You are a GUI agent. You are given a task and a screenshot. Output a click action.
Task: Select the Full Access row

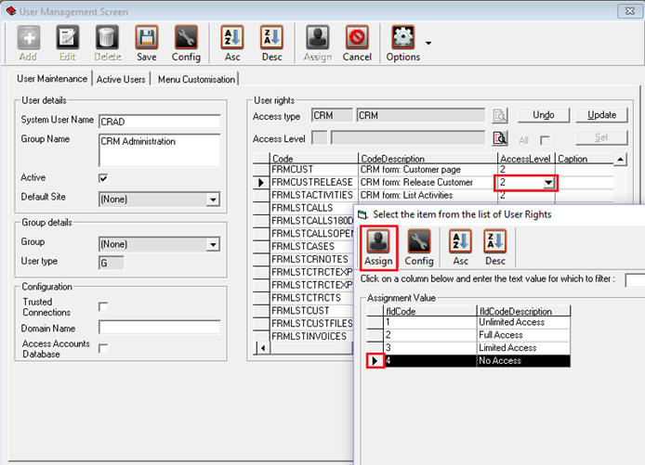[x=468, y=335]
